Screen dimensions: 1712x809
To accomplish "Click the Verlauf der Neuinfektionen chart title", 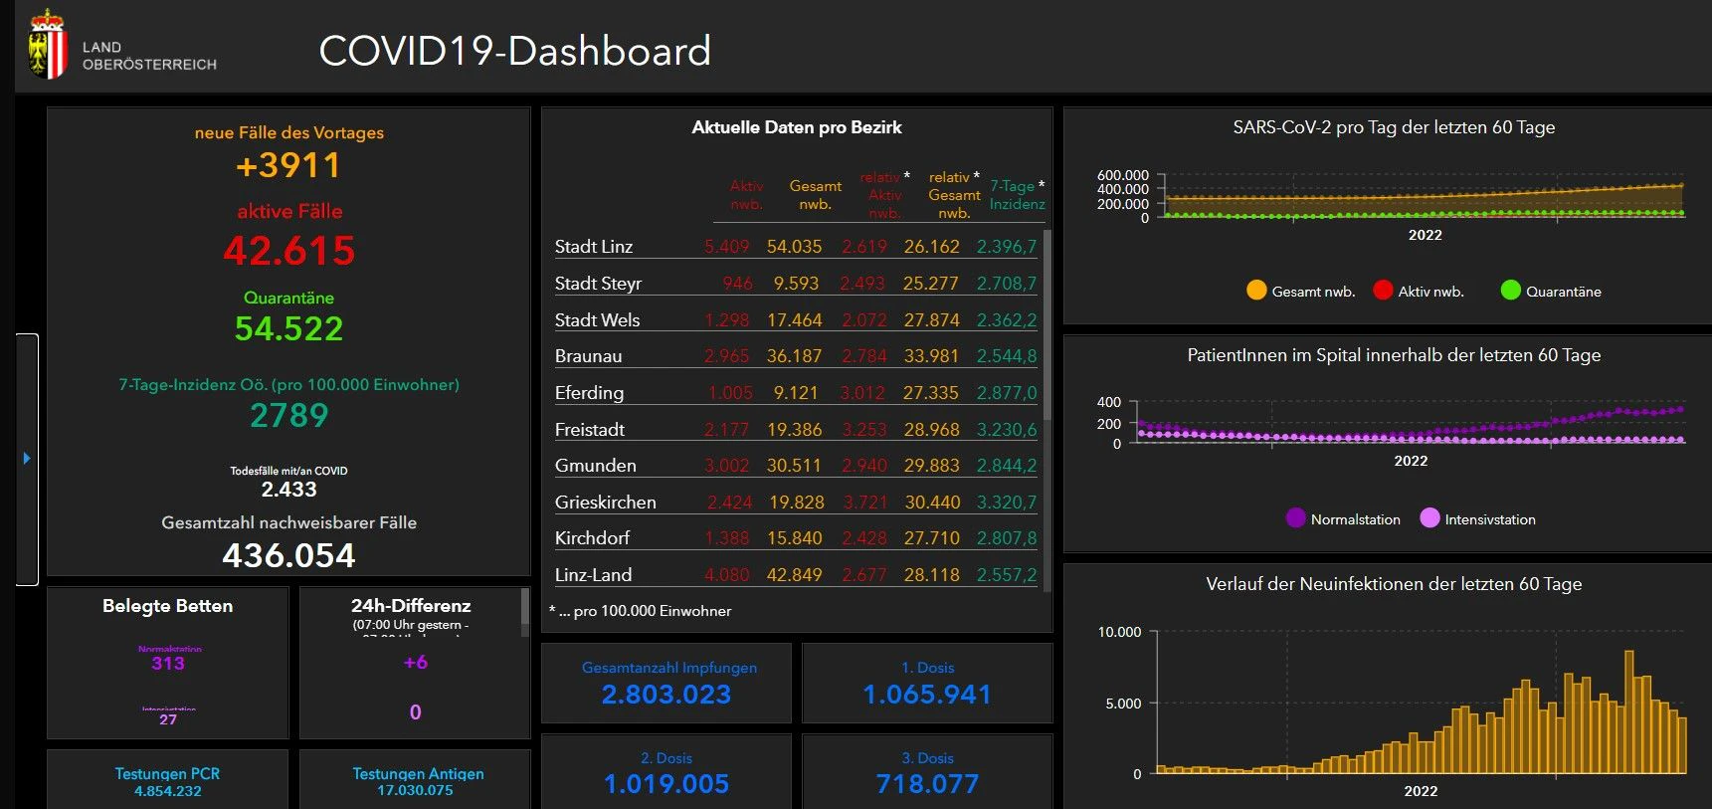I will (1394, 584).
